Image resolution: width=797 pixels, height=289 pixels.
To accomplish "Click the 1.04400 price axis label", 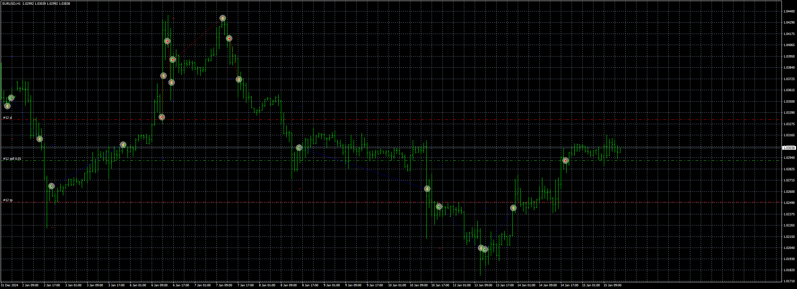I will (x=789, y=11).
